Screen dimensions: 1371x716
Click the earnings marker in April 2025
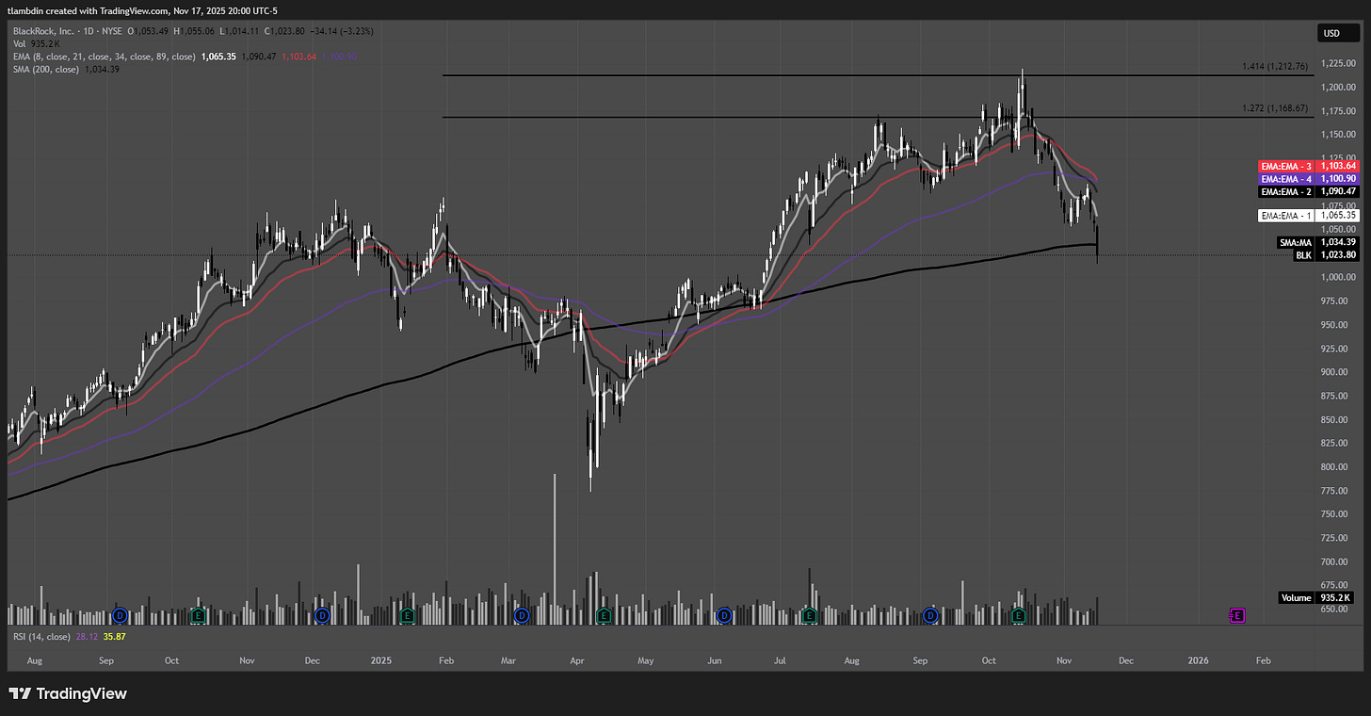(604, 615)
